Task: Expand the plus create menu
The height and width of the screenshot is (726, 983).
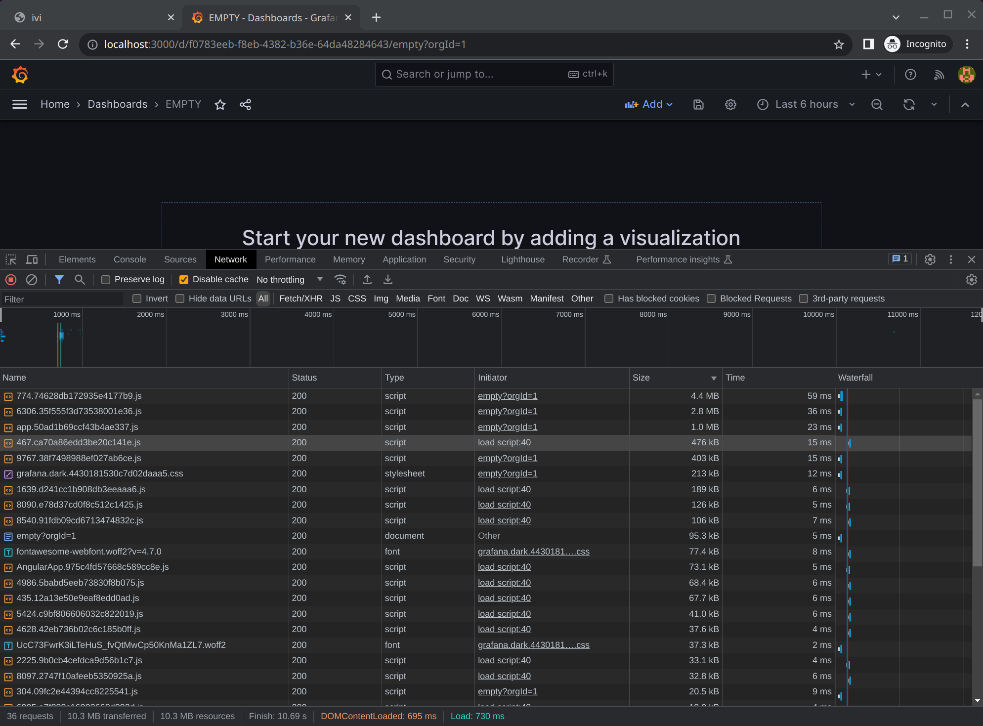Action: click(x=871, y=75)
